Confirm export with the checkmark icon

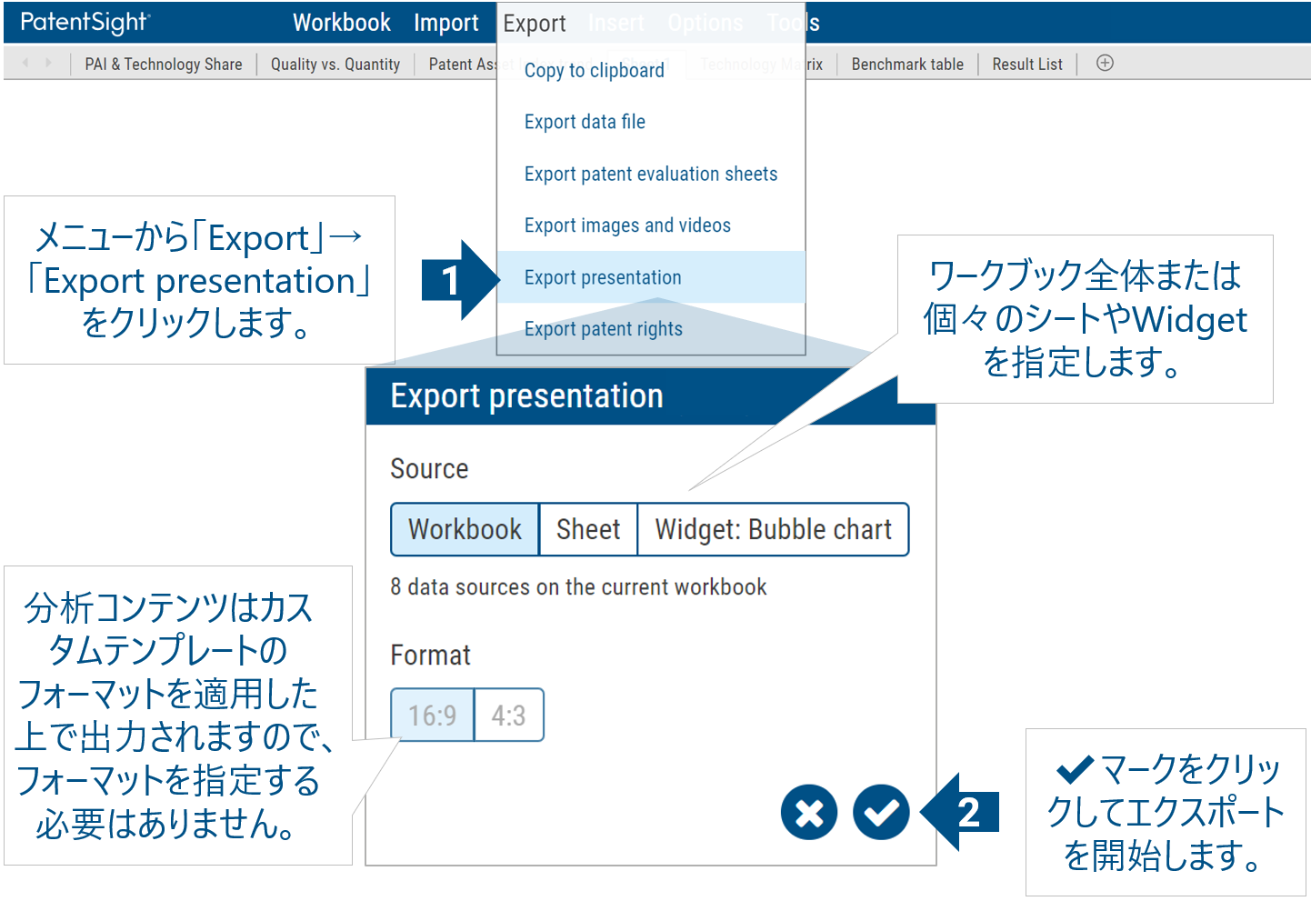pos(879,812)
